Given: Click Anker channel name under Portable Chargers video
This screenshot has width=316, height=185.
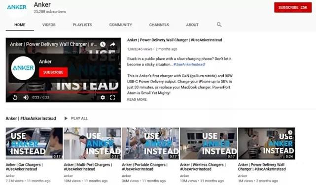Looking at the screenshot, I should 126,176.
